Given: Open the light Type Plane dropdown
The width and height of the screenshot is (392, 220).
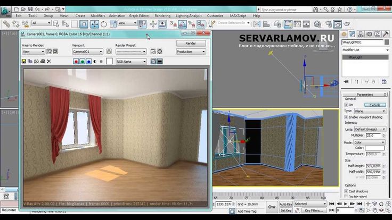Looking at the screenshot, I should click(370, 111).
